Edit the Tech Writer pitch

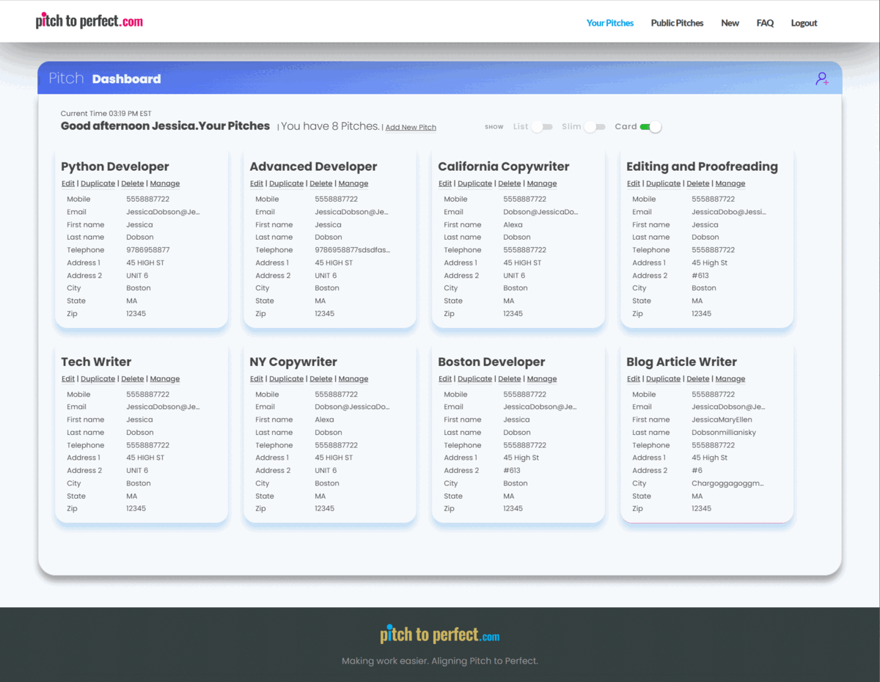(67, 379)
